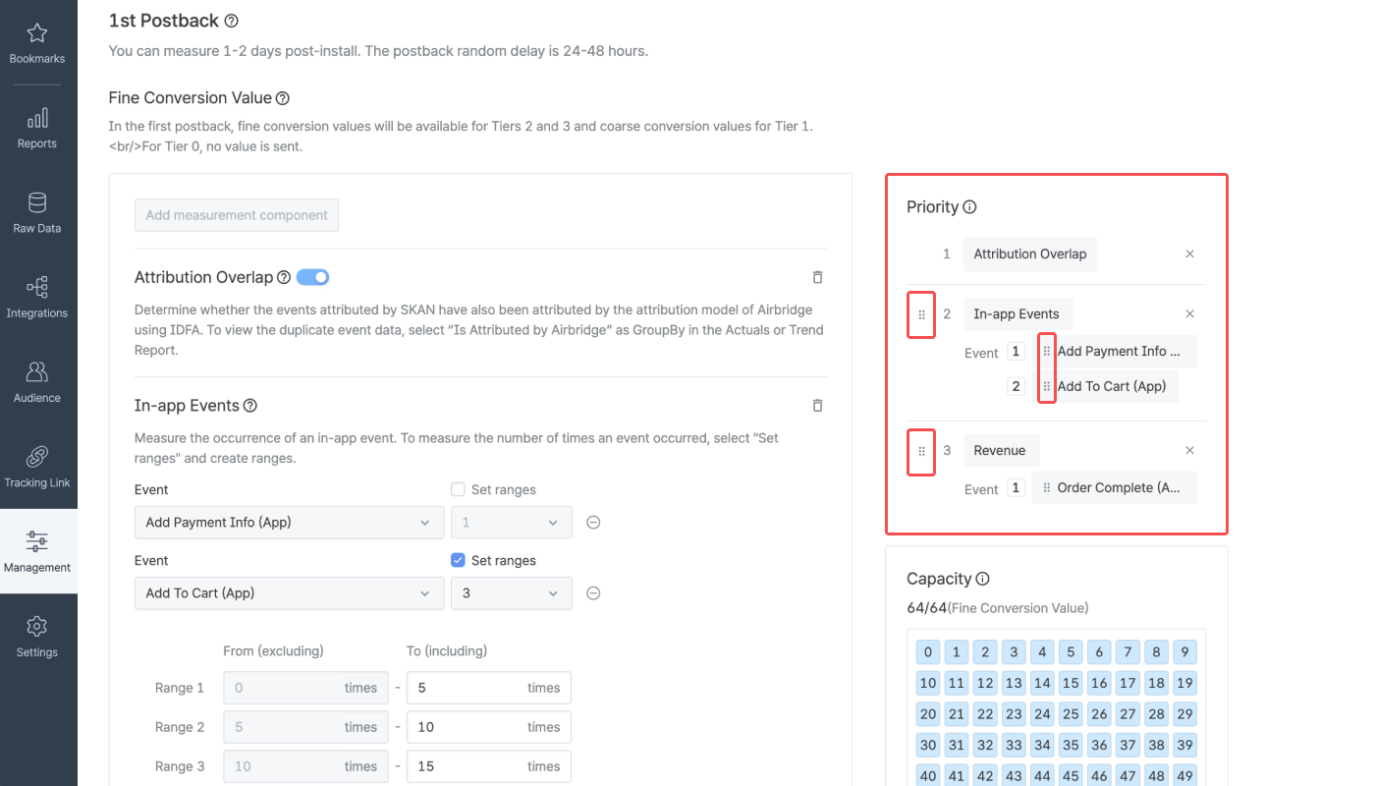Screen dimensions: 1375x786
Task: Grab drag handle for In-app Events priority
Action: pyautogui.click(x=921, y=314)
